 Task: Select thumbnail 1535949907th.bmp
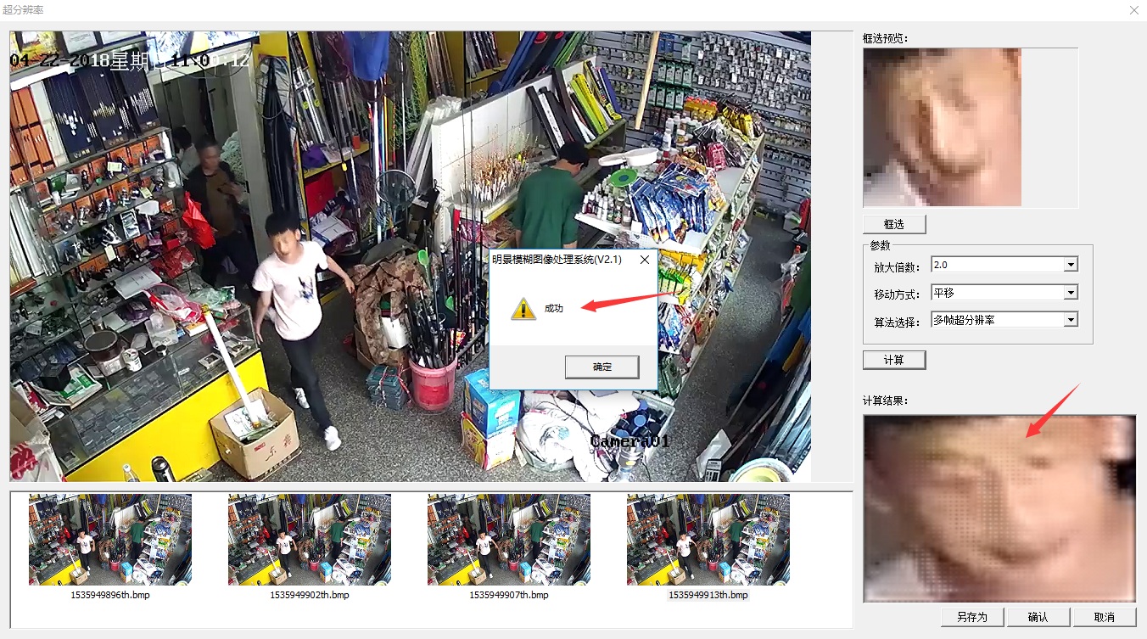pos(509,541)
